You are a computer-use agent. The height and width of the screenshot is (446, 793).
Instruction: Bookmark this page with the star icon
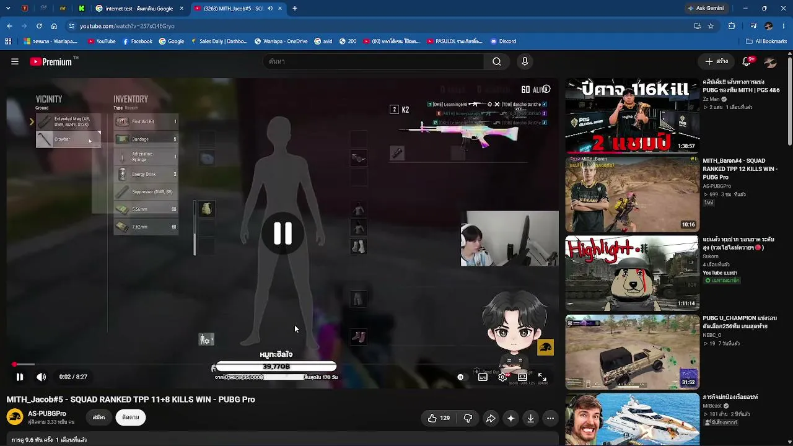point(711,26)
